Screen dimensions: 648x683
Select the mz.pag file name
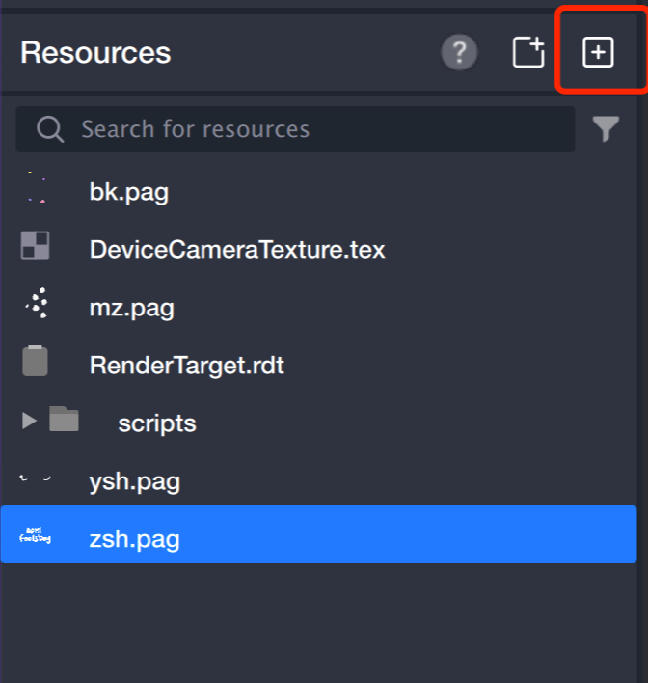[131, 308]
